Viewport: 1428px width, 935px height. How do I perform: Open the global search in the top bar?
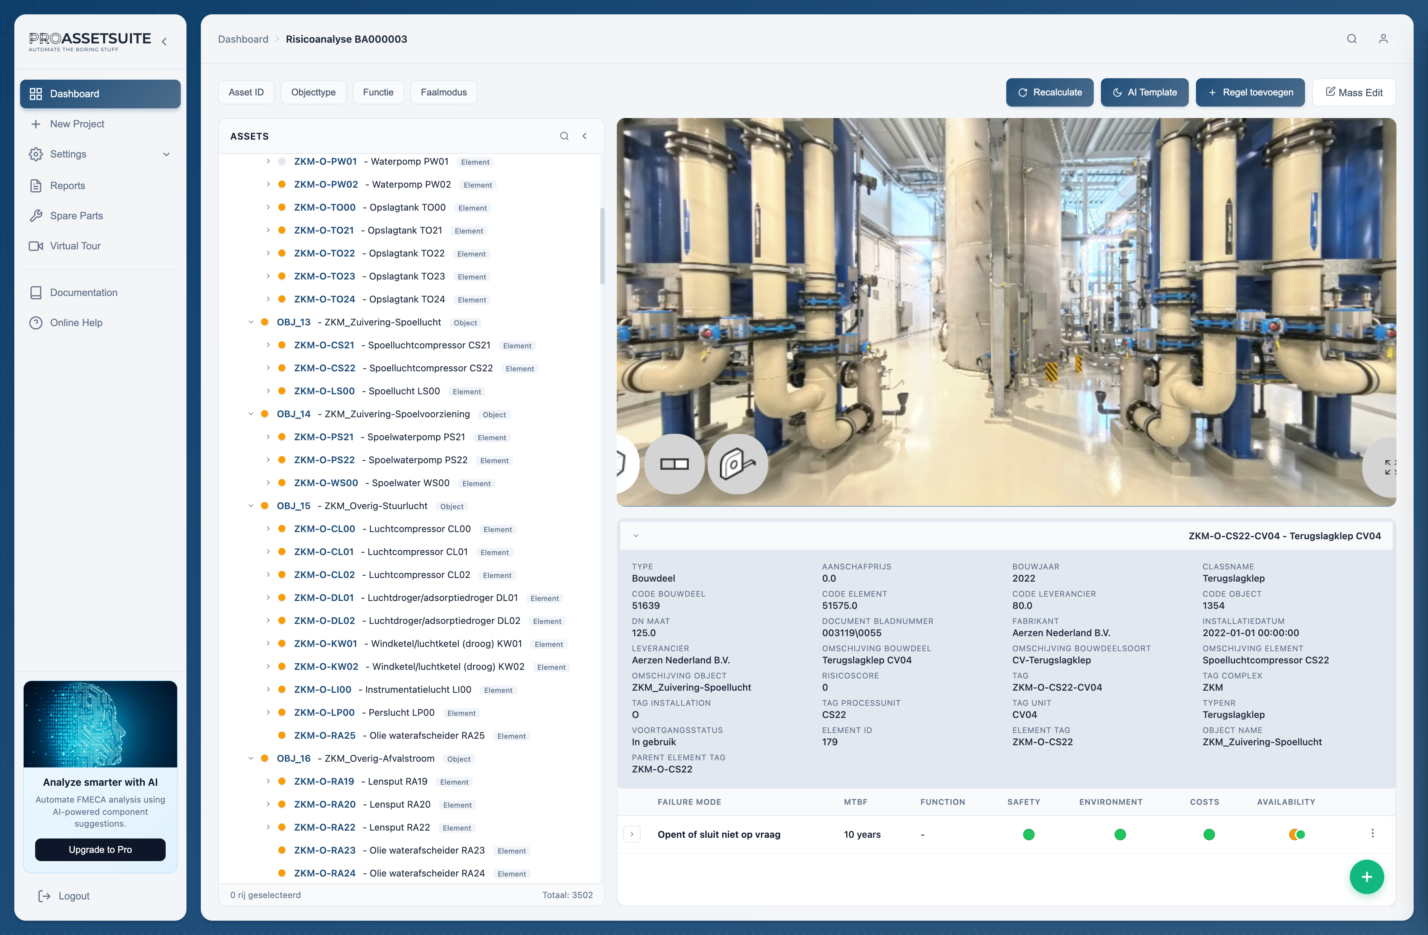(1352, 38)
